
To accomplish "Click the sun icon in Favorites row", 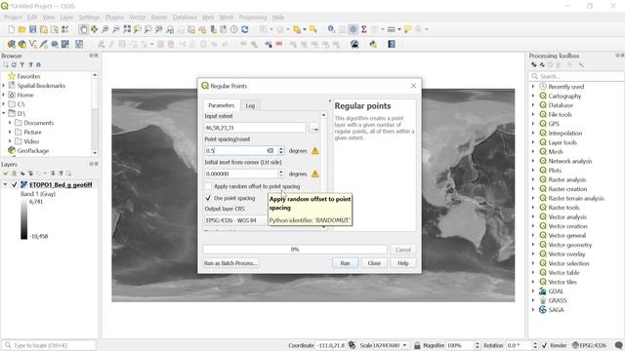I will [x=12, y=76].
